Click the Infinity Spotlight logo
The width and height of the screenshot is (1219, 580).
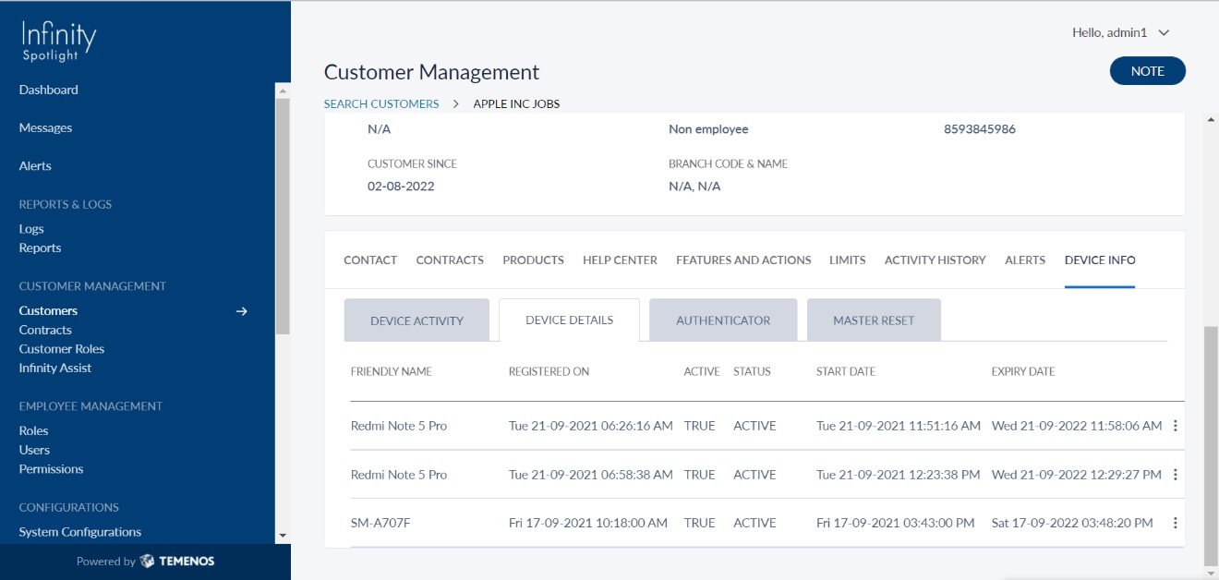[59, 42]
